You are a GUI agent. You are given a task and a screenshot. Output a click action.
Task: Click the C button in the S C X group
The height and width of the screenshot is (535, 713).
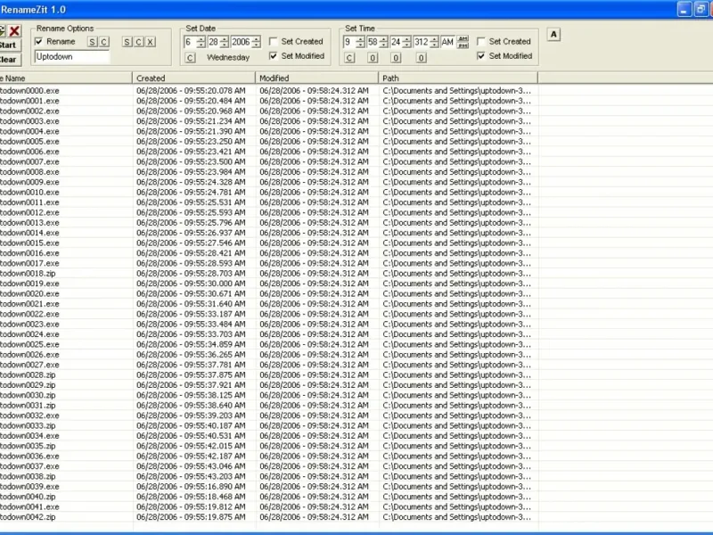tap(139, 42)
